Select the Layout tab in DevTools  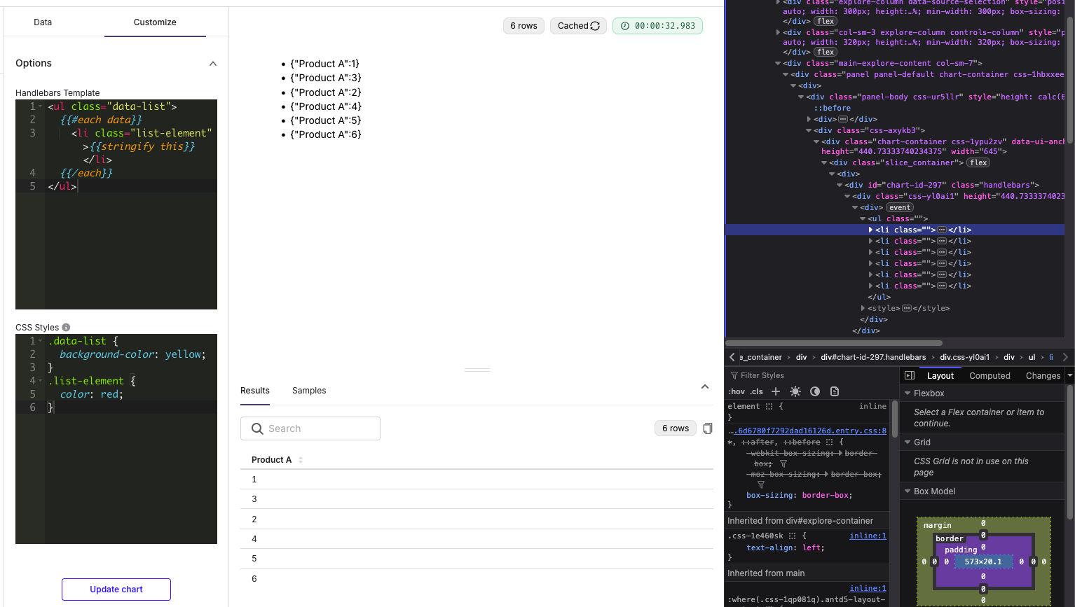(940, 376)
